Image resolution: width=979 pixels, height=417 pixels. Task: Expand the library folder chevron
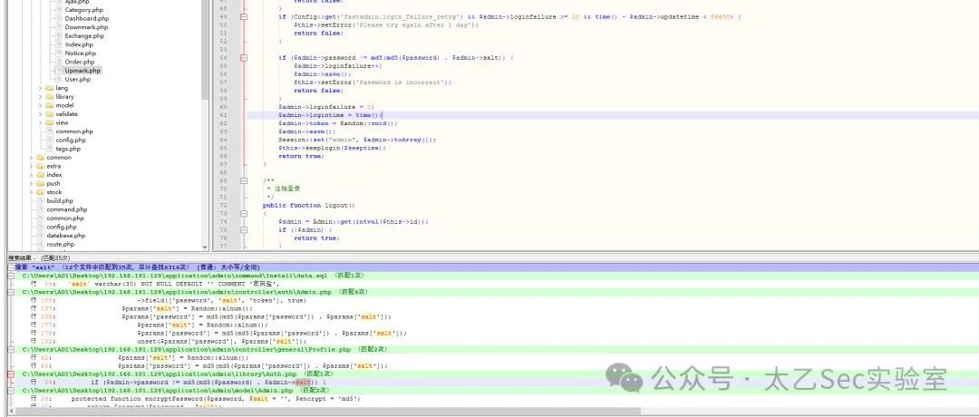tap(40, 97)
